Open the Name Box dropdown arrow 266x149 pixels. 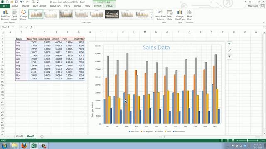pyautogui.click(x=13, y=27)
